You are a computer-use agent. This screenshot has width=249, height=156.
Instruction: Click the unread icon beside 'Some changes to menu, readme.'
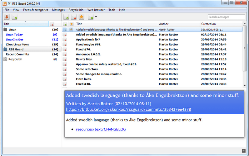(65, 74)
